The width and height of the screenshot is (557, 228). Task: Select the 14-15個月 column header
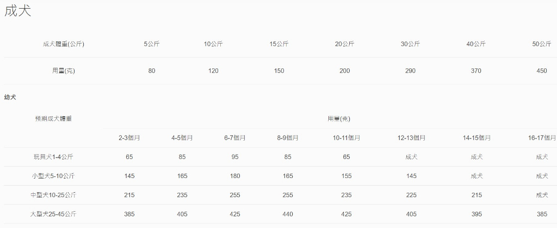(x=476, y=138)
